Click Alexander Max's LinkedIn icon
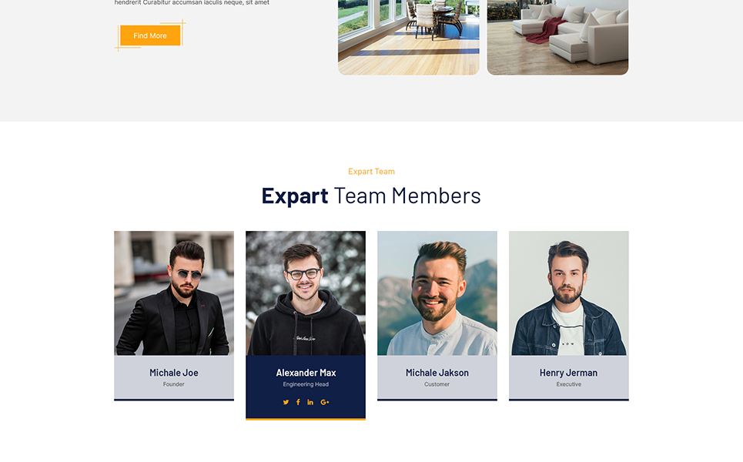This screenshot has height=462, width=743. coord(310,402)
